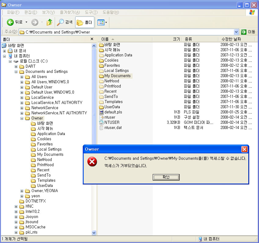259x243 pixels.
Task: Select My Documents folder icon in file list
Action: (x=101, y=76)
